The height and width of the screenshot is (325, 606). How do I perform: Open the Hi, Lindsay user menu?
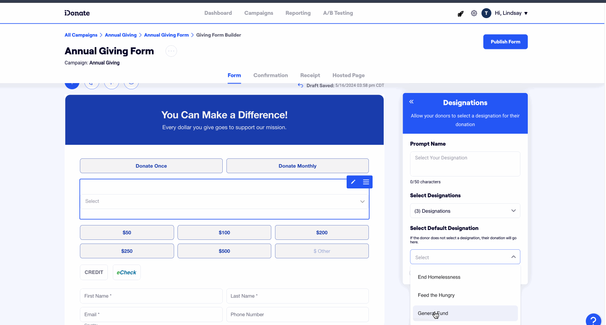(510, 13)
